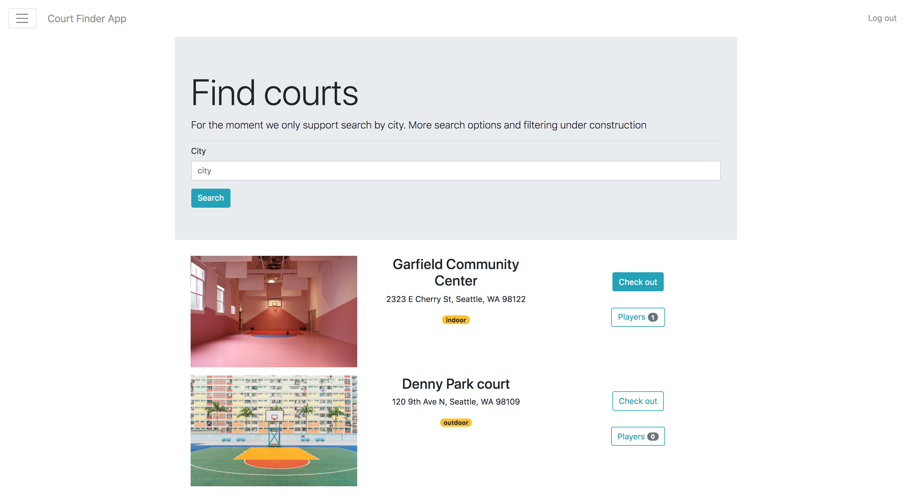The image size is (912, 504).
Task: Check out of Garfield Community Center
Action: tap(638, 282)
